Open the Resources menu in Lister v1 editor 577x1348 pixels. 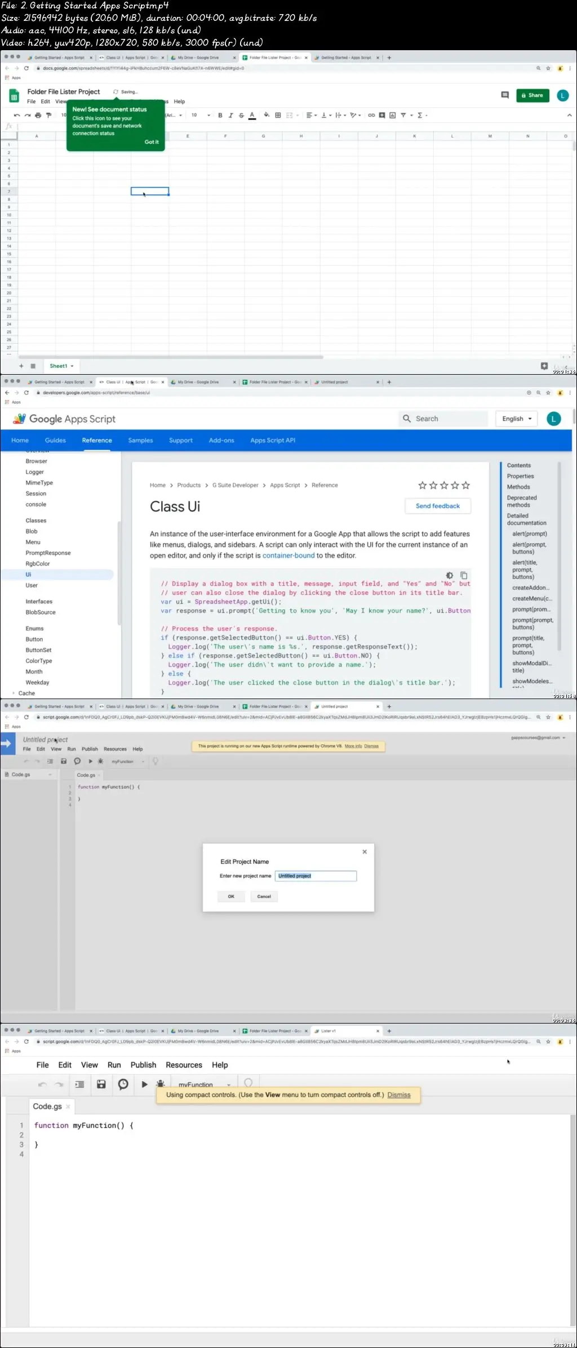click(184, 1065)
